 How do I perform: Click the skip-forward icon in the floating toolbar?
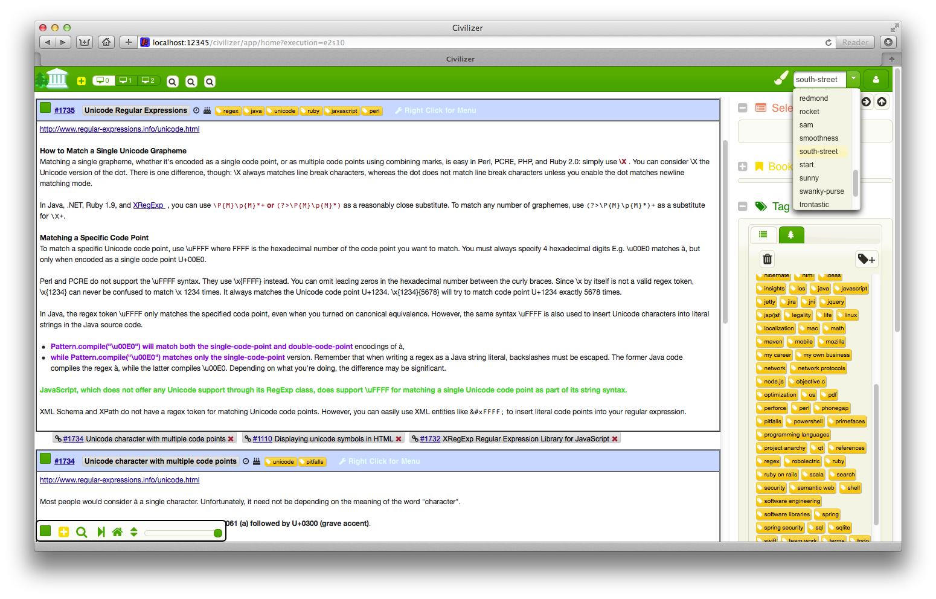coord(100,532)
